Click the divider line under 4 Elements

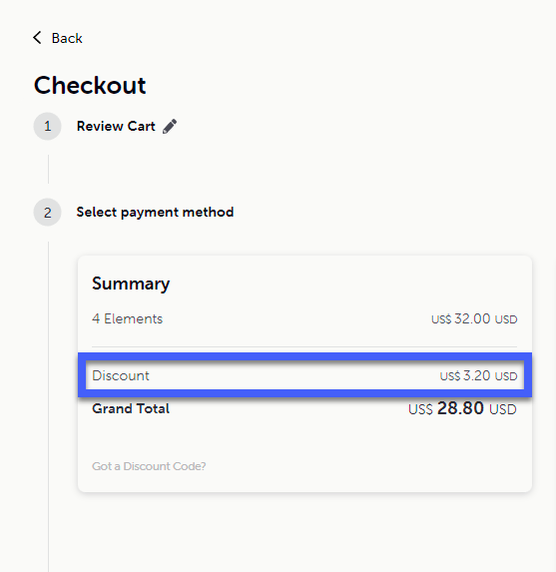304,346
